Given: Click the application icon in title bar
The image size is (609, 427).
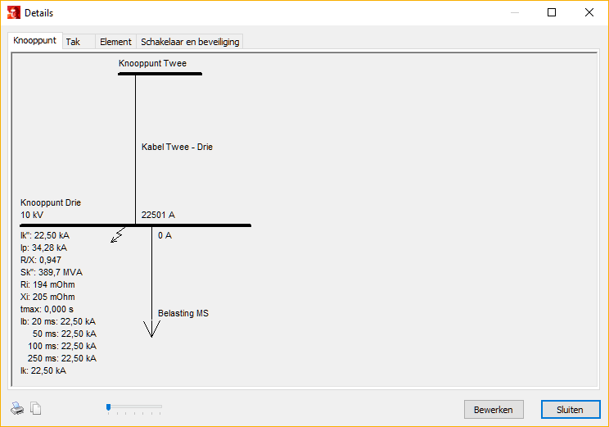Looking at the screenshot, I should (13, 12).
